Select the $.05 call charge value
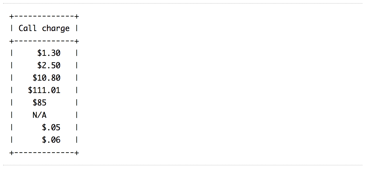 tap(51, 127)
